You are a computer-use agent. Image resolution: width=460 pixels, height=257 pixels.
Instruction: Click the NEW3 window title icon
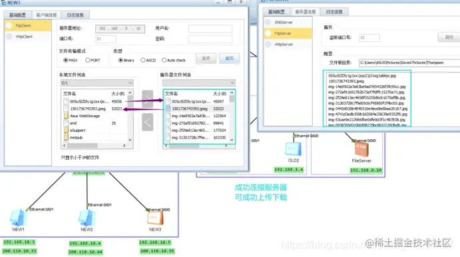pyautogui.click(x=3, y=3)
